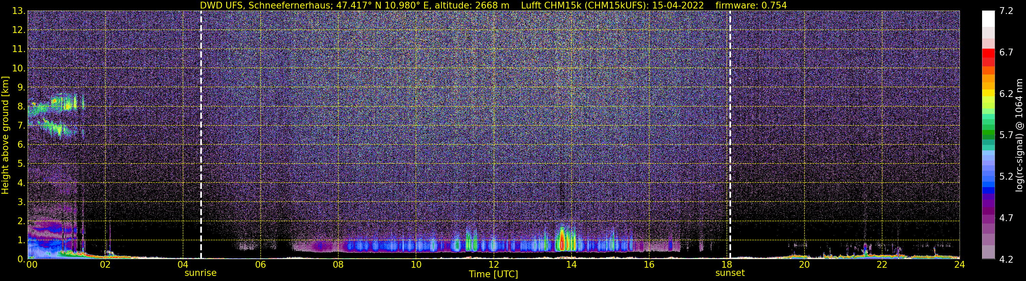Click the '3.' height tick label
This screenshot has height=281, width=1026.
click(x=21, y=202)
